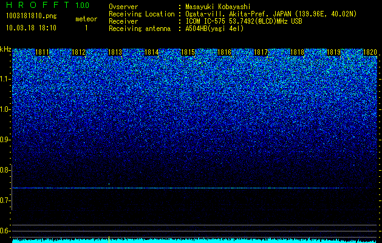This screenshot has height=243, width=382.
Task: Click the yellow meteor marker in power graph
Action: (109, 239)
